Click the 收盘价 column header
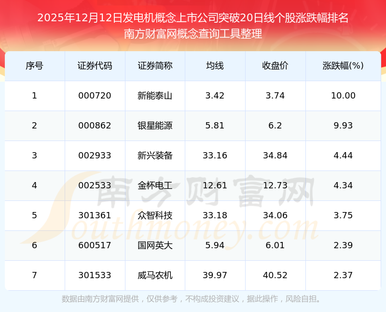This screenshot has height=312, width=386. tap(275, 66)
